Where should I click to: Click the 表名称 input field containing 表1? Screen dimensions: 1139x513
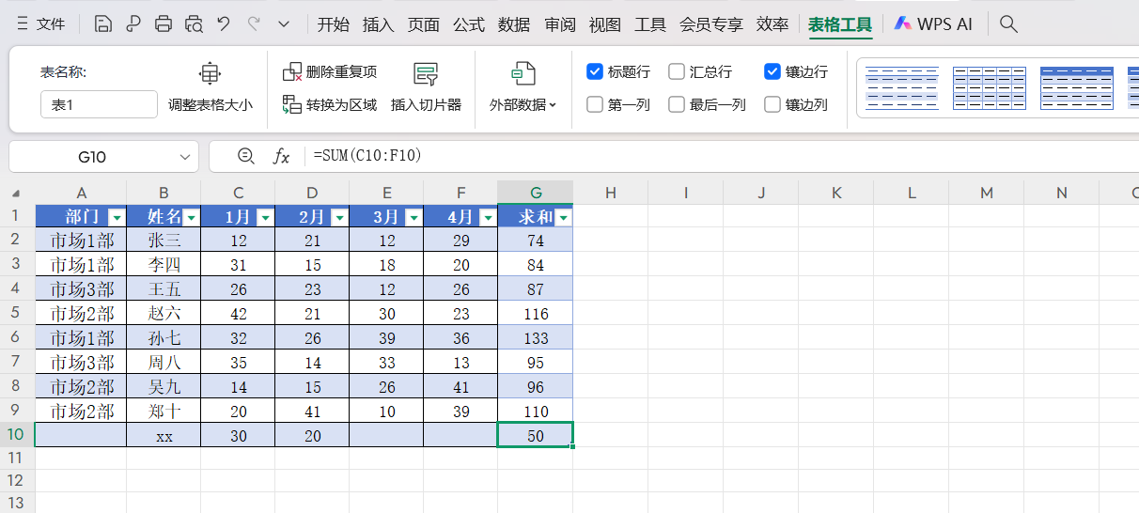pos(99,104)
